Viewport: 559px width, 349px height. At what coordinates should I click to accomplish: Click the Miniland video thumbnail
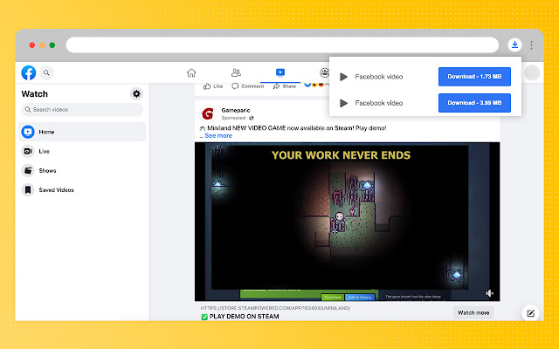point(348,222)
